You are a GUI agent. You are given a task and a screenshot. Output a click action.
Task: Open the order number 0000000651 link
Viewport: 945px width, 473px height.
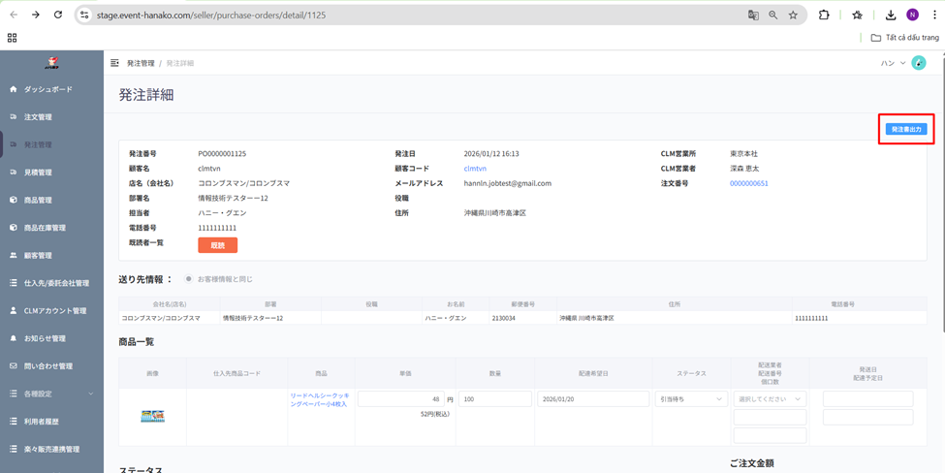coord(748,183)
